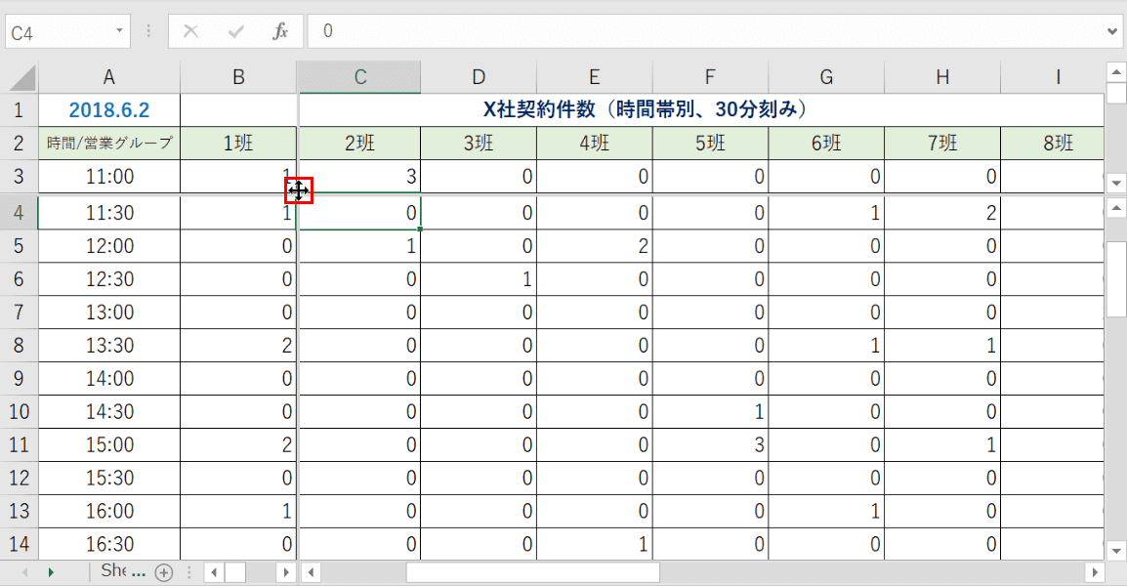
Task: Select the '16:30' time cell
Action: pyautogui.click(x=109, y=544)
